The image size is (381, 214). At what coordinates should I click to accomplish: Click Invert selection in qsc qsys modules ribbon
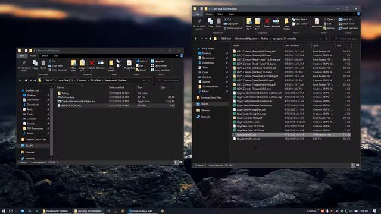[x=348, y=28]
